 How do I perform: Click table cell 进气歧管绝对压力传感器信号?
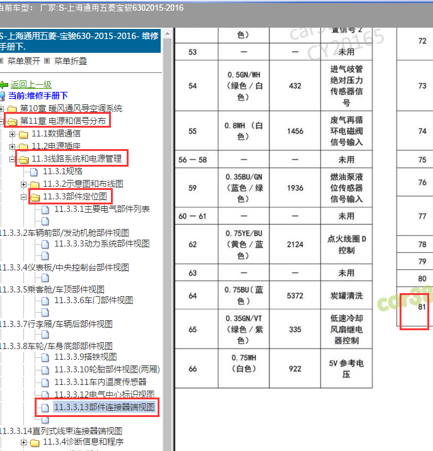346,86
